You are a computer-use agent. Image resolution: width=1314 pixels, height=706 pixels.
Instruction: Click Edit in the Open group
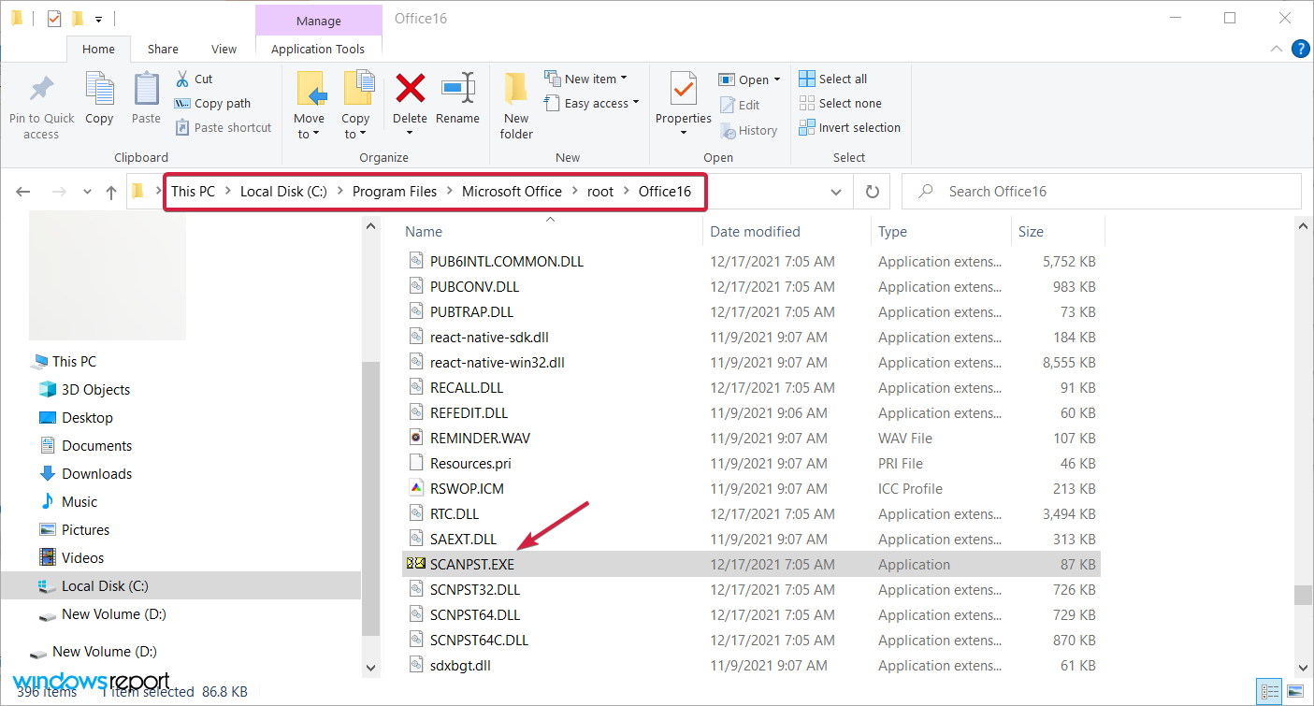tap(740, 105)
